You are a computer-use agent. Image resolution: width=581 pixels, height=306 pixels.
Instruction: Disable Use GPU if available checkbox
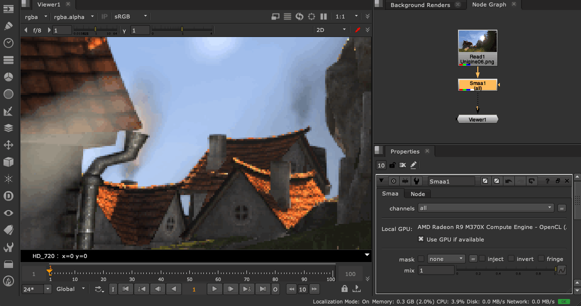tap(421, 239)
